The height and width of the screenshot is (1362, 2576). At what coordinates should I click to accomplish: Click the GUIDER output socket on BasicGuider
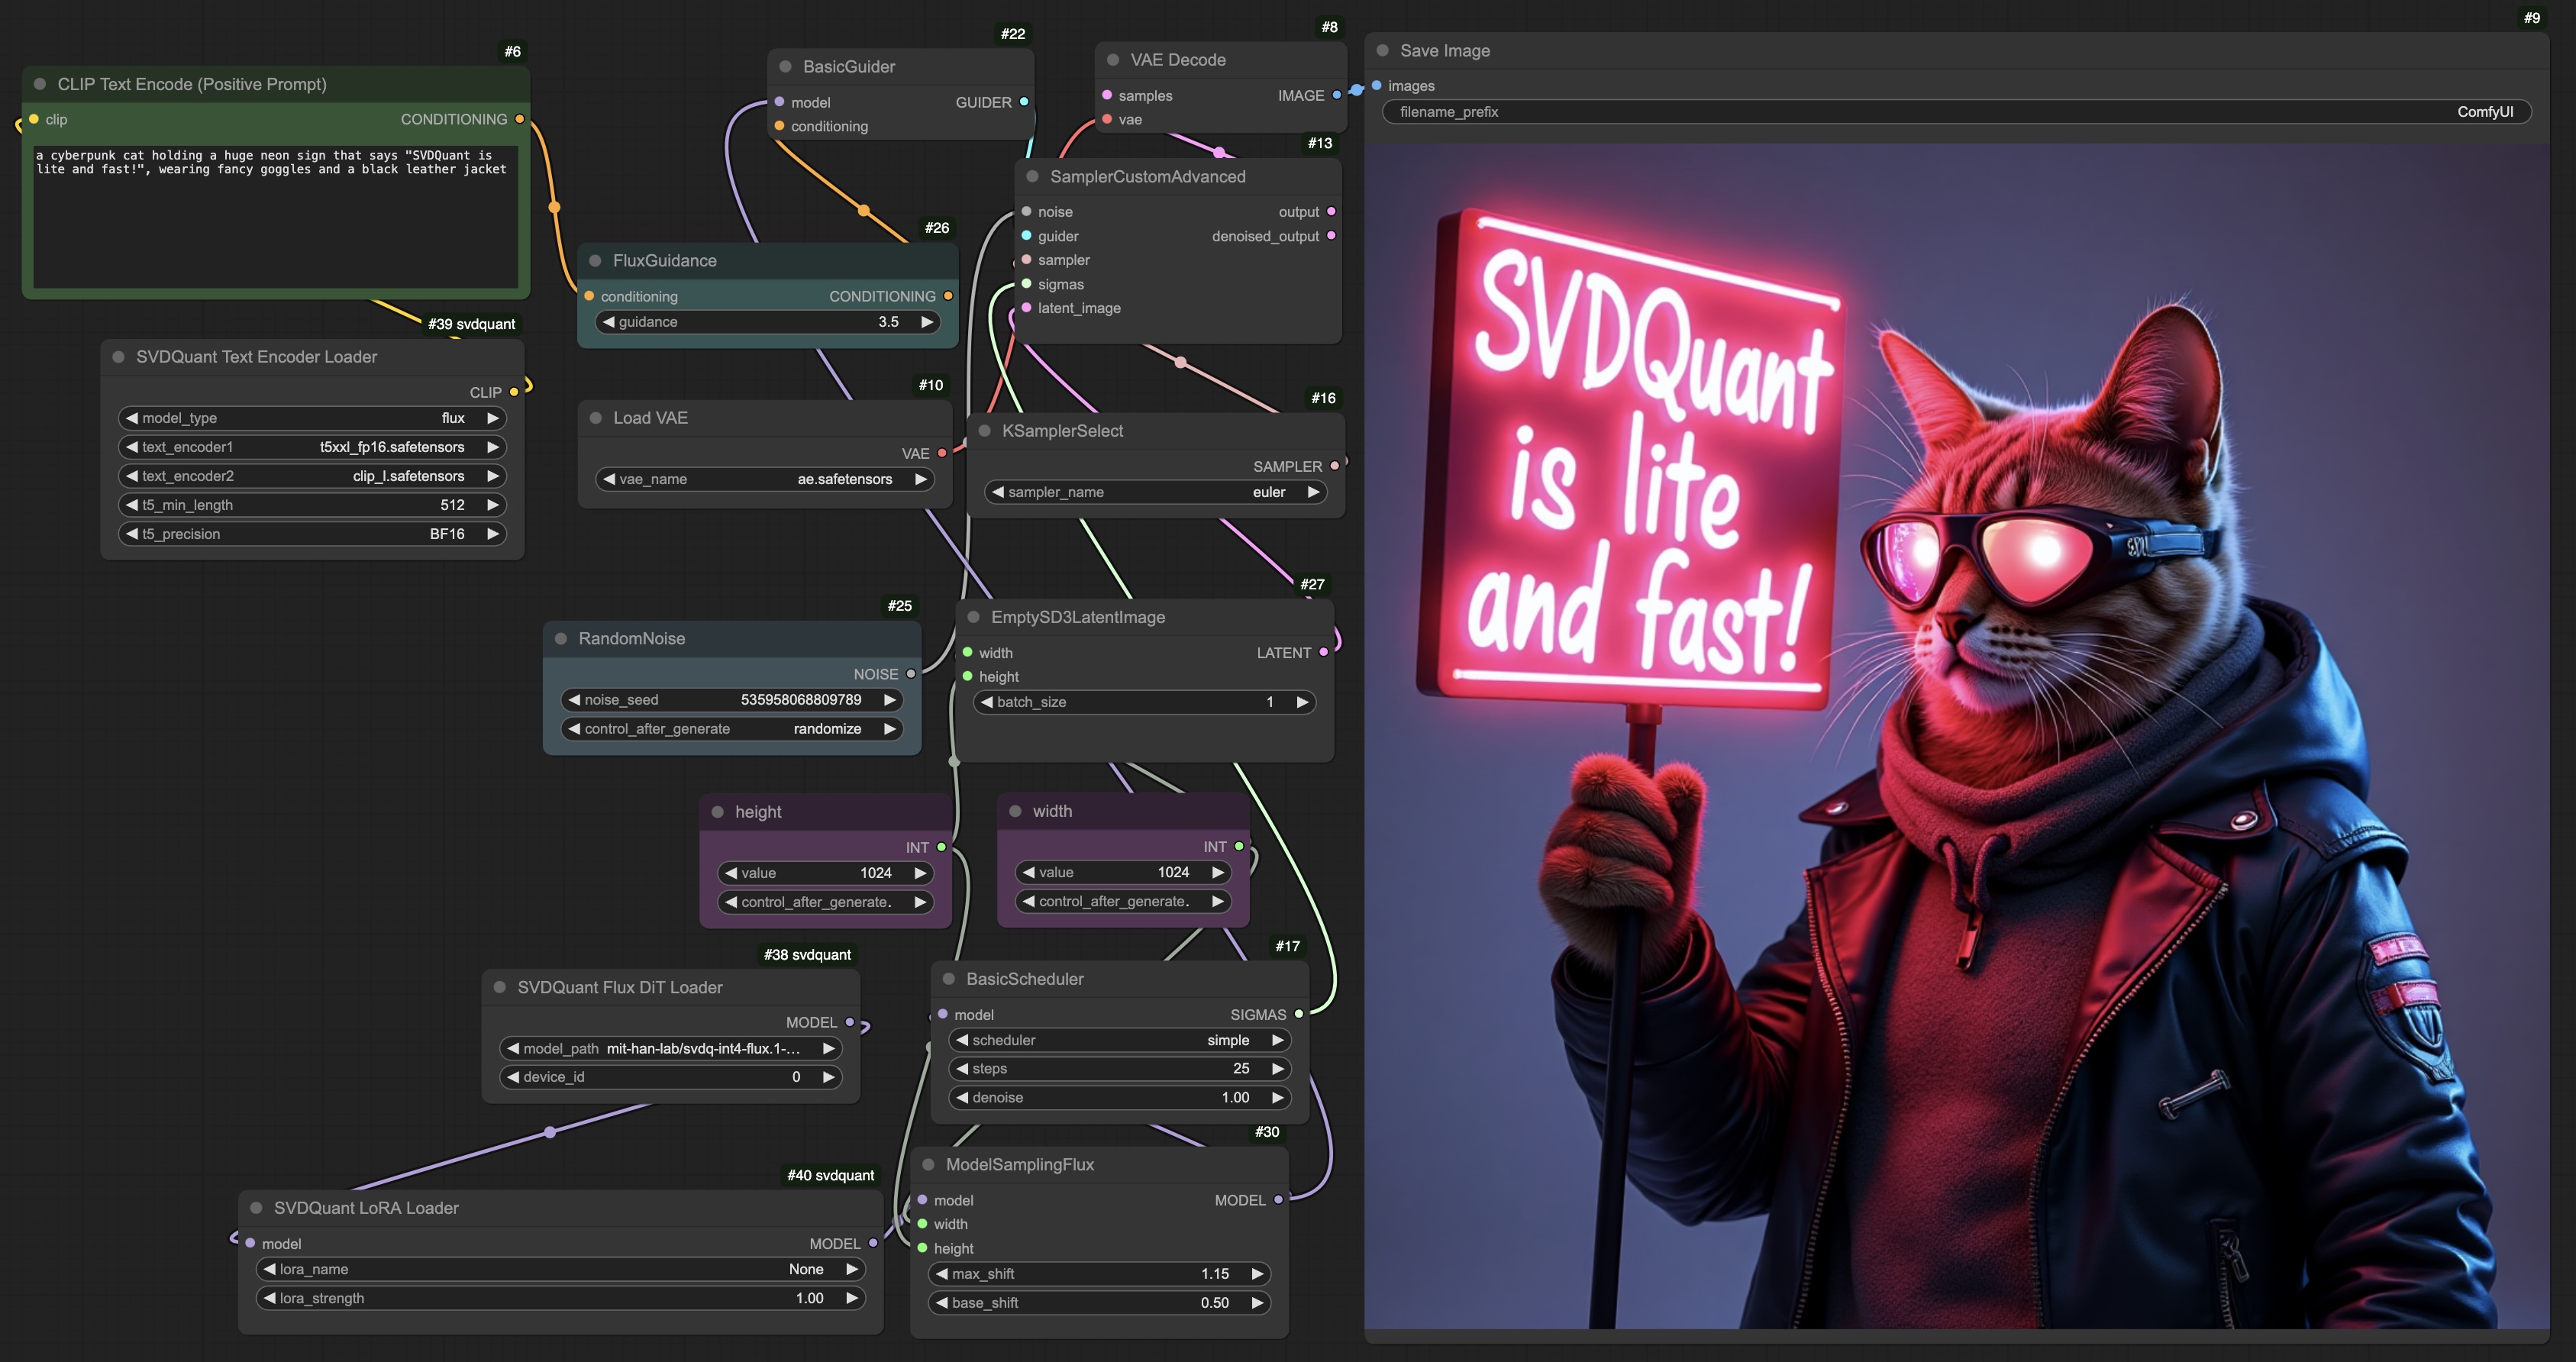[1023, 102]
